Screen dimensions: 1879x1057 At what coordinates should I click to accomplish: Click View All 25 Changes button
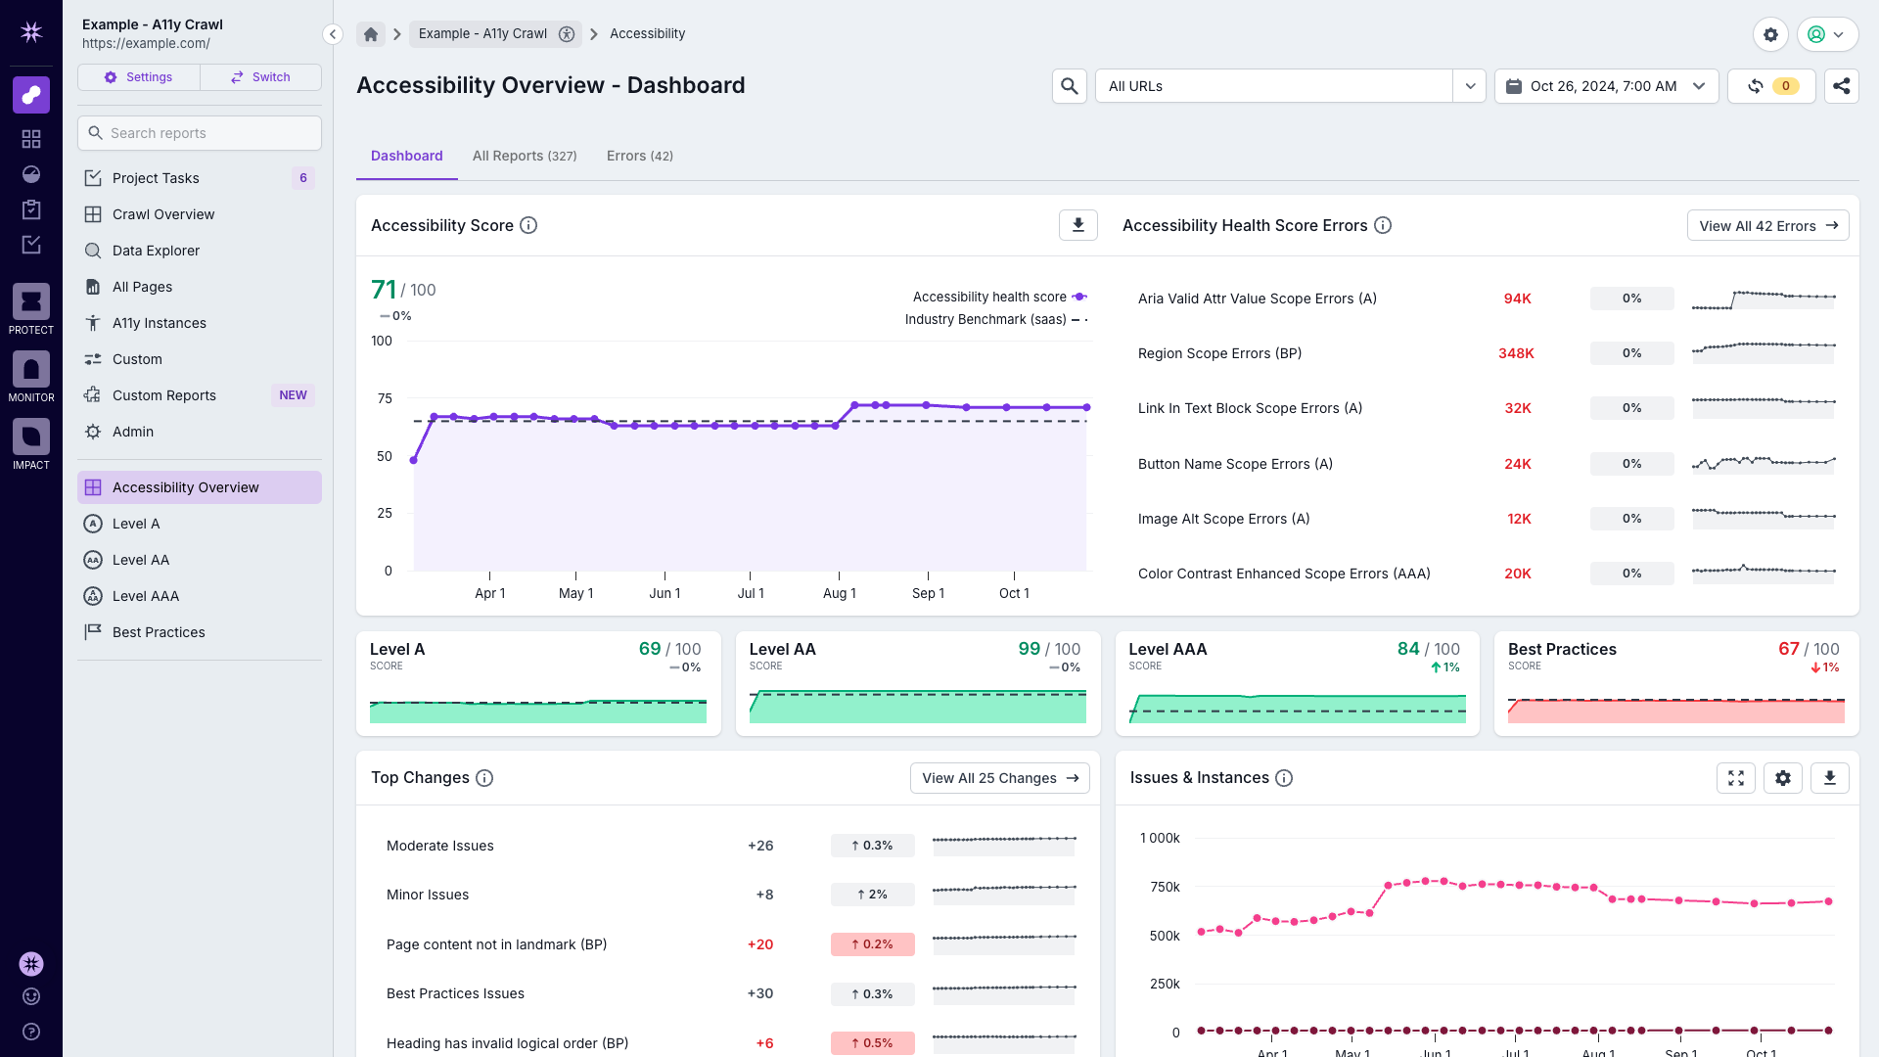pos(999,778)
